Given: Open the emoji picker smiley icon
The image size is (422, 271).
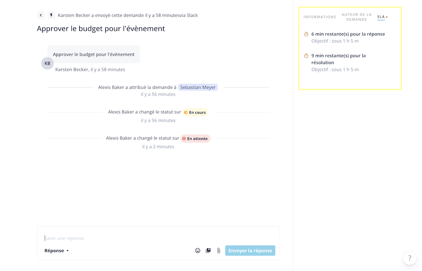Looking at the screenshot, I should pyautogui.click(x=198, y=251).
